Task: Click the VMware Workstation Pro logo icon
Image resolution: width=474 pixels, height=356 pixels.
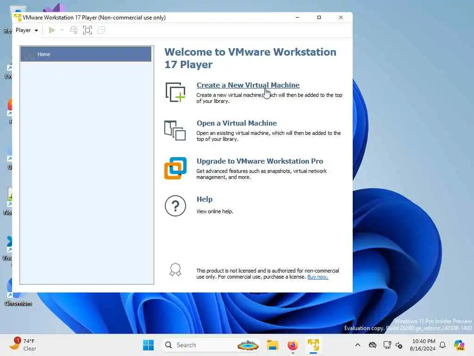Action: [175, 168]
